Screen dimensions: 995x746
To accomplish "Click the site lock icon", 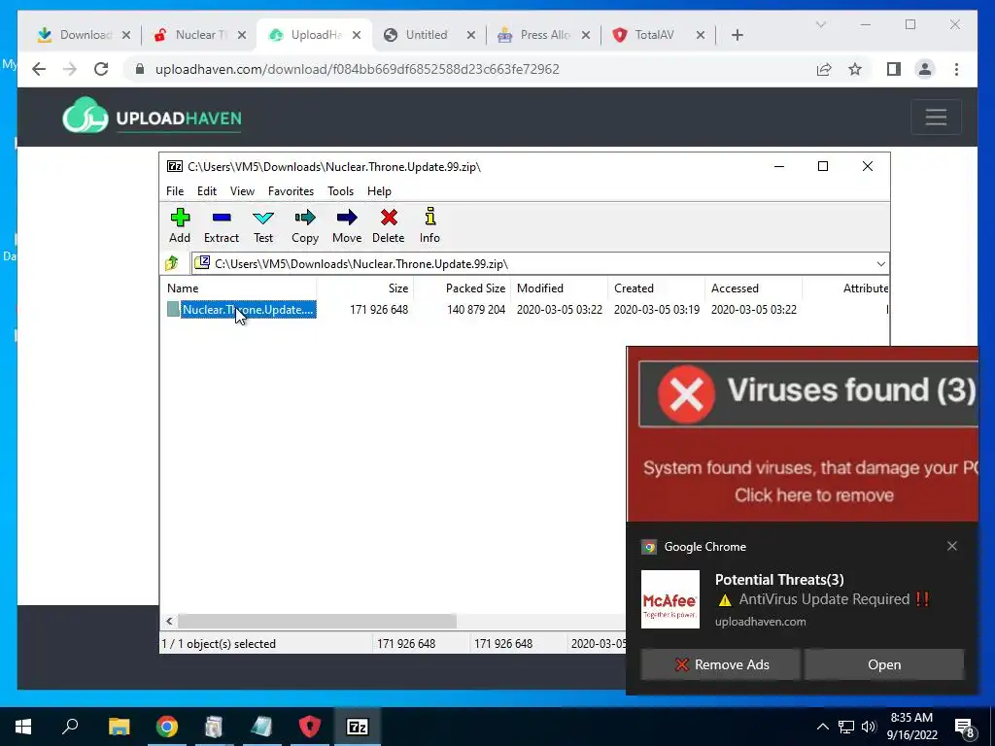I will coord(140,69).
